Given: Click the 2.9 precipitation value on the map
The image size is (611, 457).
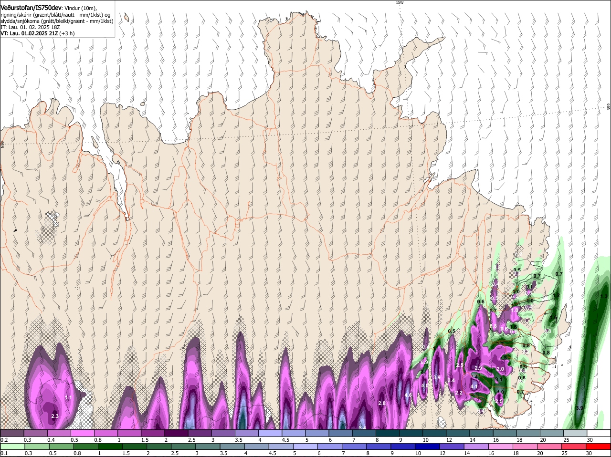Looking at the screenshot, I should [478, 368].
